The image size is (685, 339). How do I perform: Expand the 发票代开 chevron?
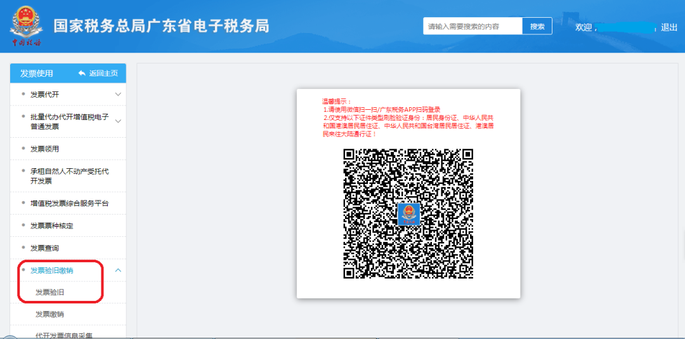point(118,95)
